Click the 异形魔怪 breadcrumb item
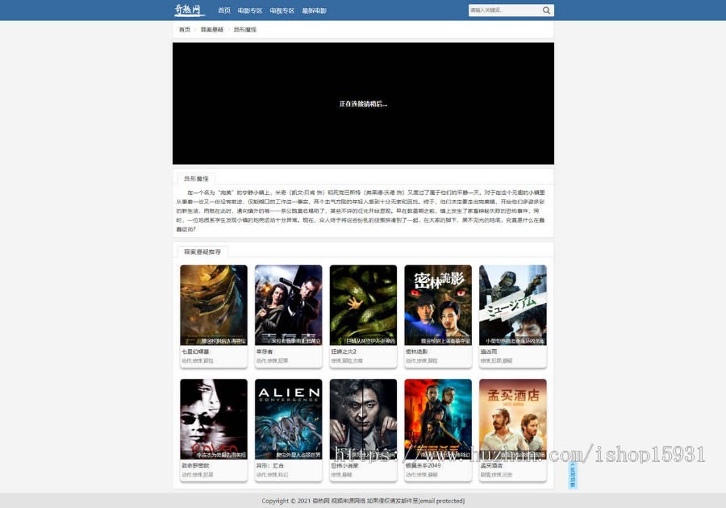The image size is (726, 508). [245, 30]
